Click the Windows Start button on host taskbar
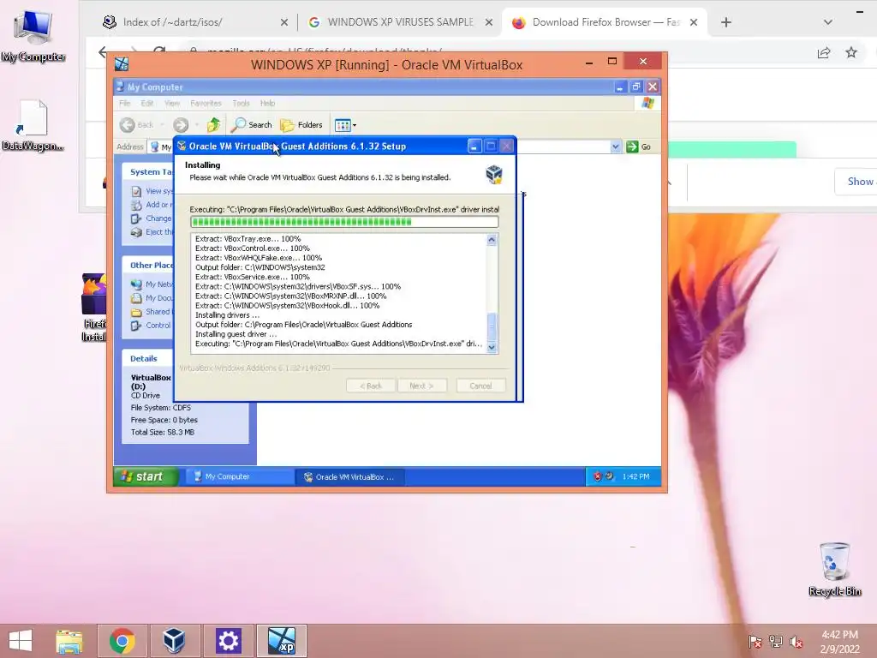 coord(21,641)
